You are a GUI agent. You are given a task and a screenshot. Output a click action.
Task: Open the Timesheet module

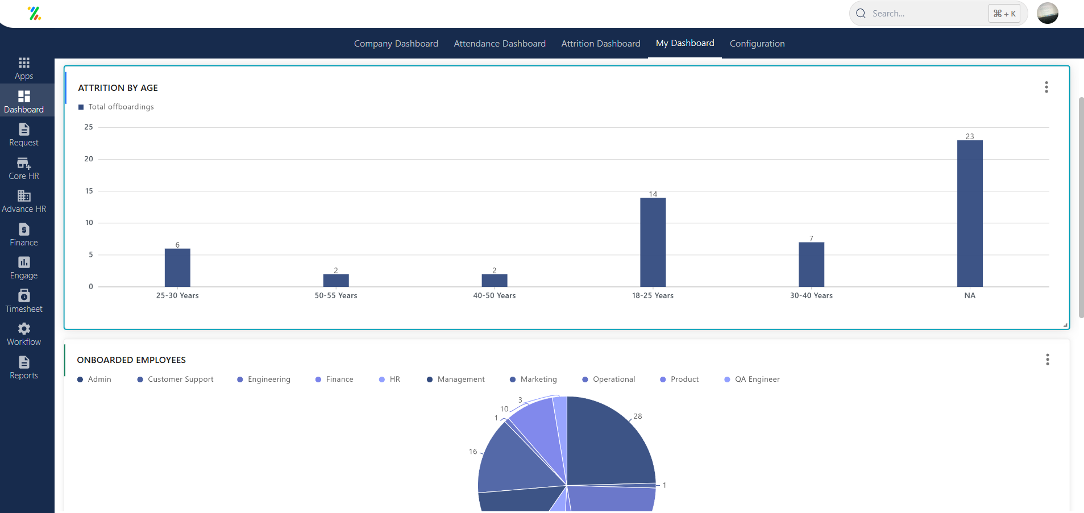coord(24,302)
